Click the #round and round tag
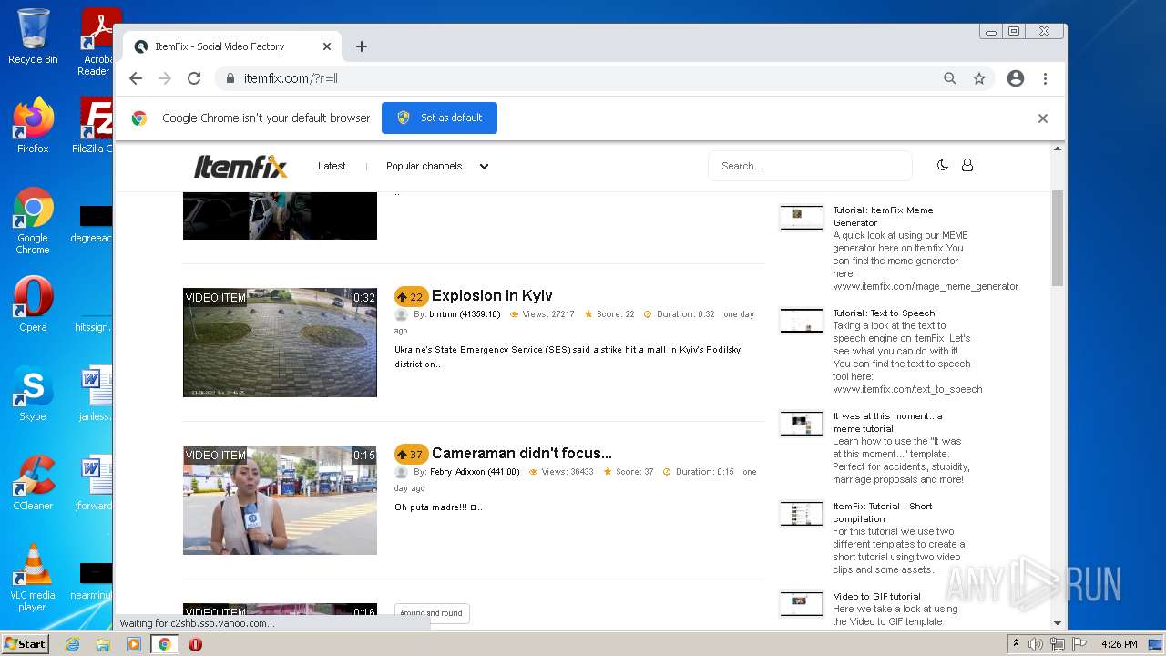This screenshot has width=1166, height=656. coord(432,613)
